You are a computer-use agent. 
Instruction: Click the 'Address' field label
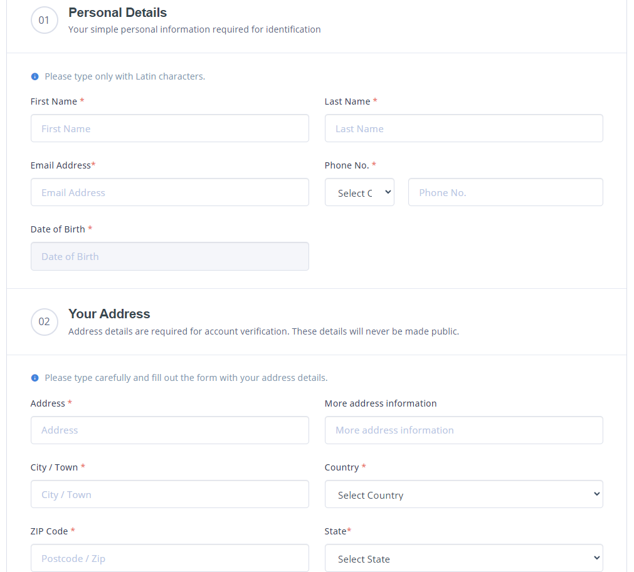click(48, 403)
